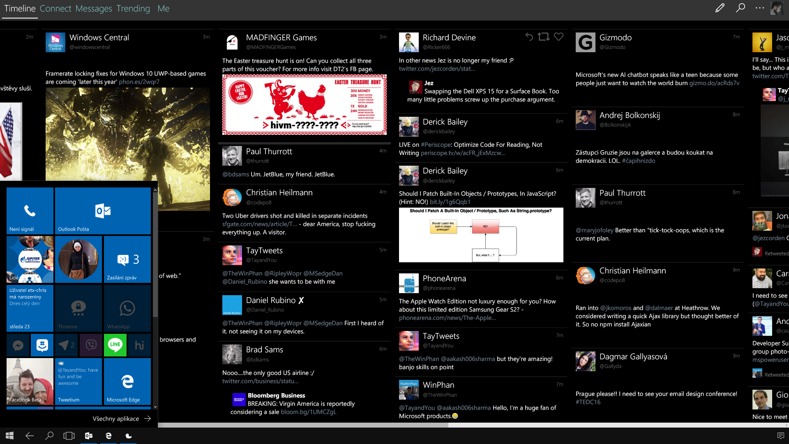Viewport: 789px width, 444px height.
Task: Follow the phon.es/2wqr7 link
Action: 139,82
